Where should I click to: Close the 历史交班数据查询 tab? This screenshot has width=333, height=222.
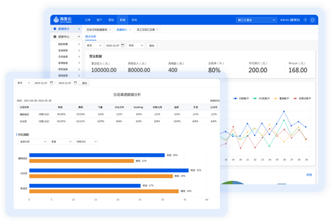(110, 29)
